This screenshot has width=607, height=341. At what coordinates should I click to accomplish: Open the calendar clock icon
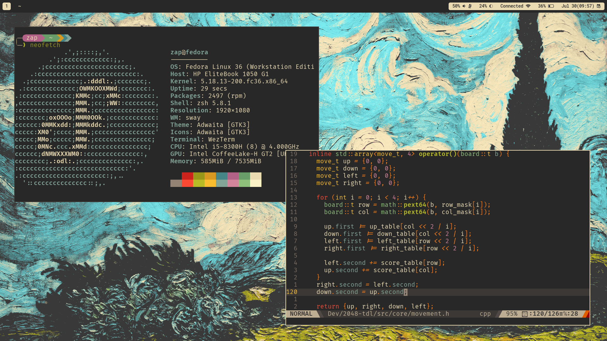[x=598, y=6]
